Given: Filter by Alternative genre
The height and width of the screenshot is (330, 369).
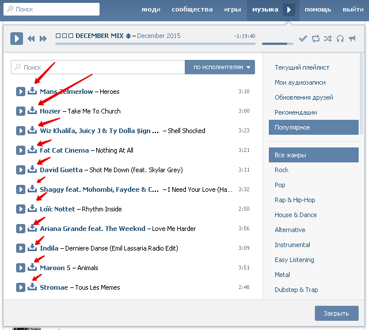Looking at the screenshot, I should (x=290, y=230).
